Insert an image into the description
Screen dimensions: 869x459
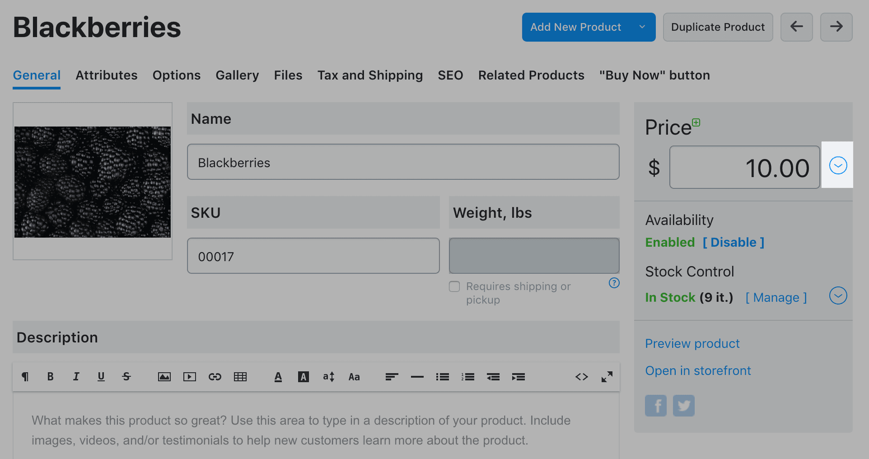coord(164,377)
